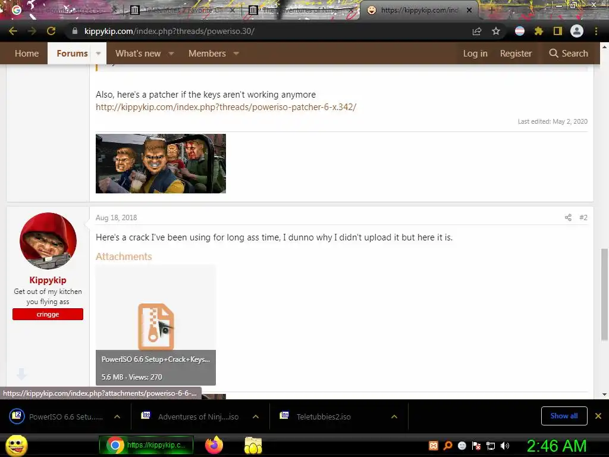609x457 pixels.
Task: Expand the What's new dropdown
Action: (x=171, y=53)
